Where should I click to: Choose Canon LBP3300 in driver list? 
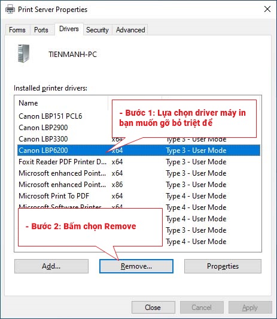coord(43,139)
